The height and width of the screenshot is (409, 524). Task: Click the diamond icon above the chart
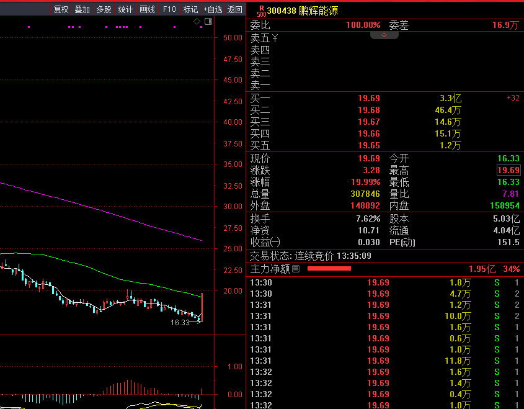(197, 22)
